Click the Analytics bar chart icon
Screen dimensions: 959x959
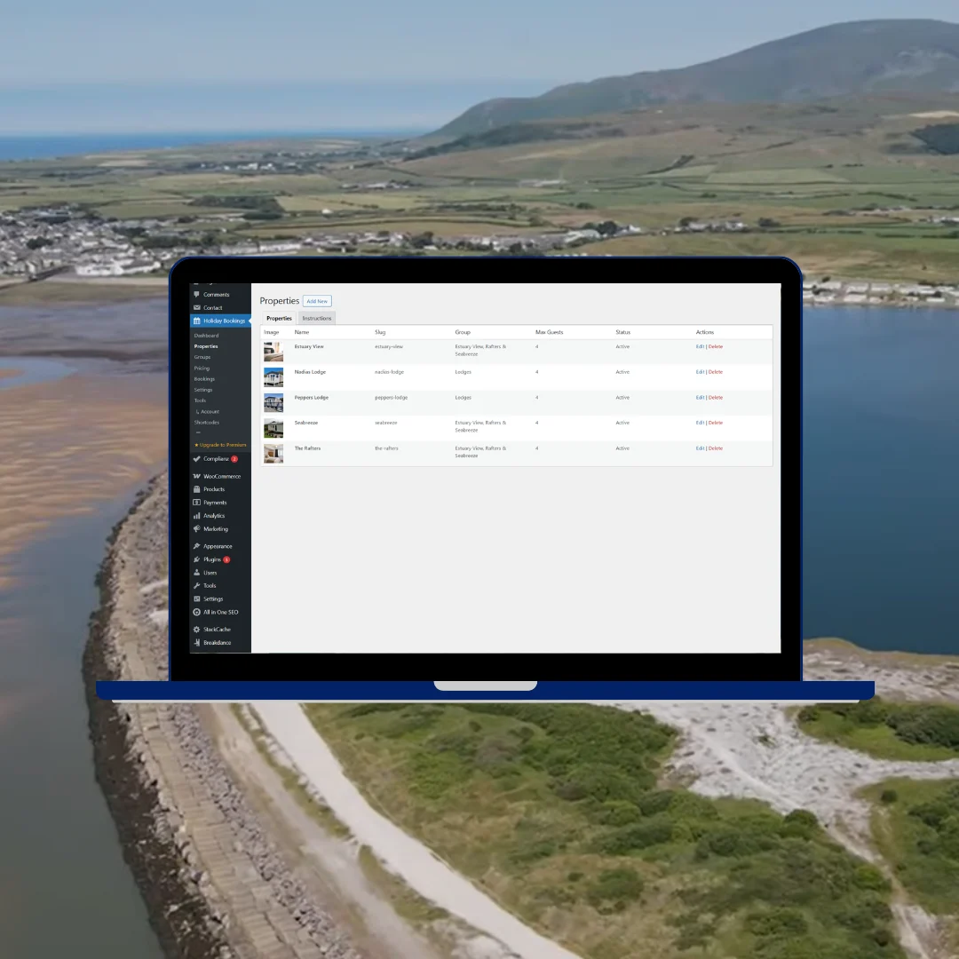[197, 516]
